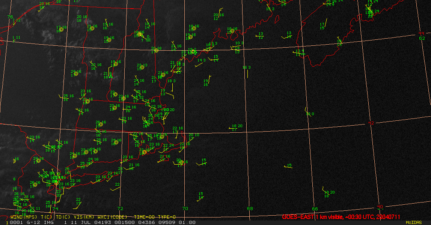This screenshot has height=225, width=431.
Task: Click the longitude label 76
Action: (x=10, y=17)
